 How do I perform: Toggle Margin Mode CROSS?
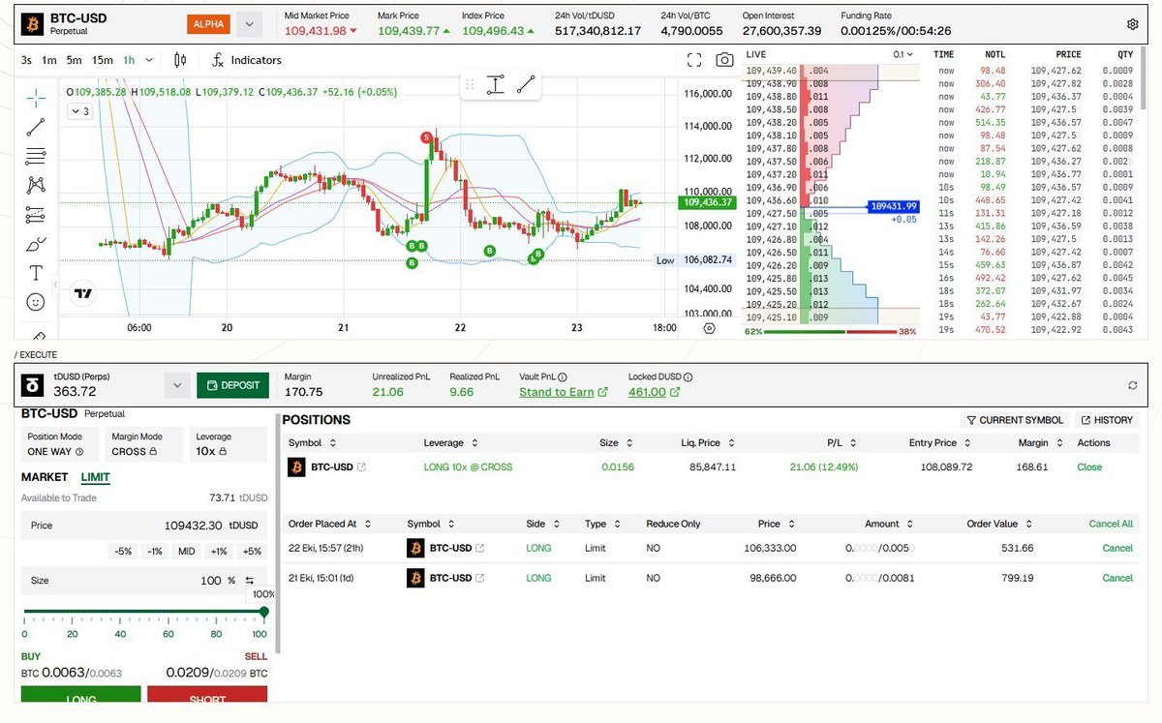(x=142, y=444)
